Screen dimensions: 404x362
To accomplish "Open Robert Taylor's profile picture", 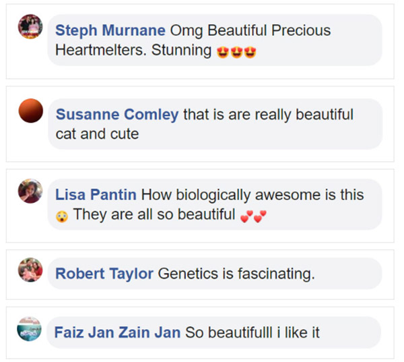I will pyautogui.click(x=30, y=270).
